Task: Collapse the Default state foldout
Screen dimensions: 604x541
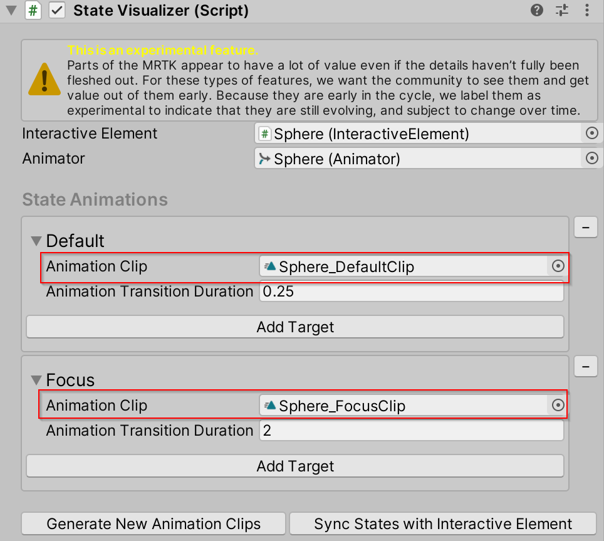Action: point(36,240)
